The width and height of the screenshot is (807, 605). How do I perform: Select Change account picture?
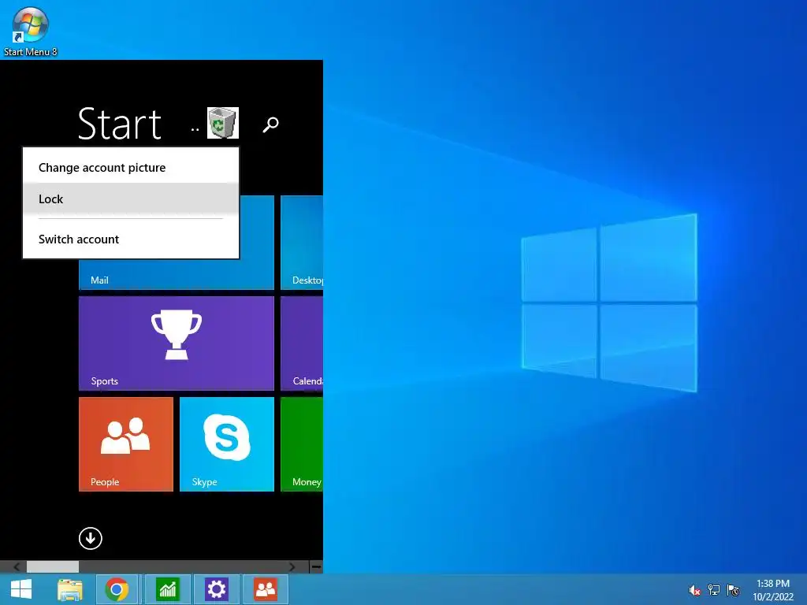coord(131,168)
